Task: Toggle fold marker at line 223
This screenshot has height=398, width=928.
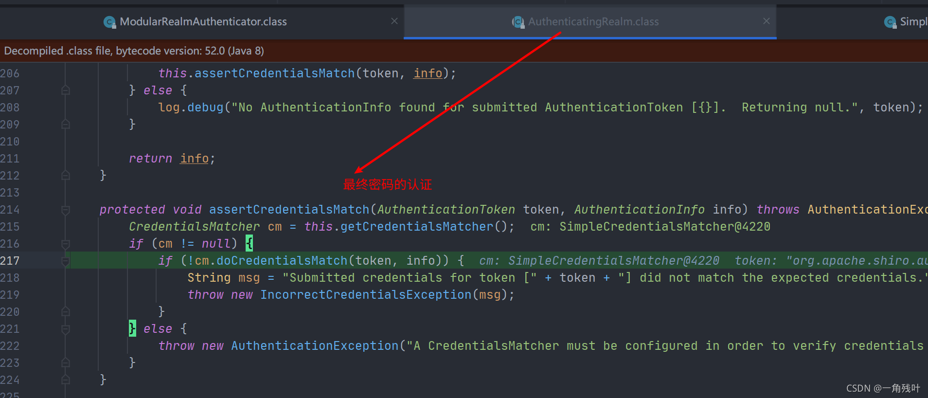Action: tap(66, 362)
